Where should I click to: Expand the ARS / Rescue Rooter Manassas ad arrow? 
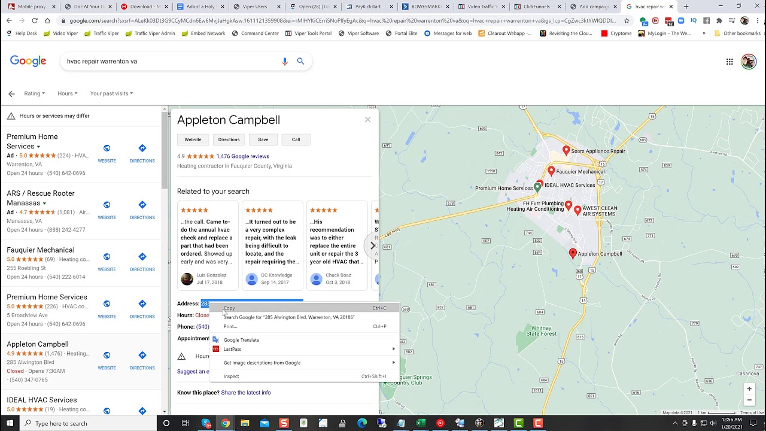(44, 204)
